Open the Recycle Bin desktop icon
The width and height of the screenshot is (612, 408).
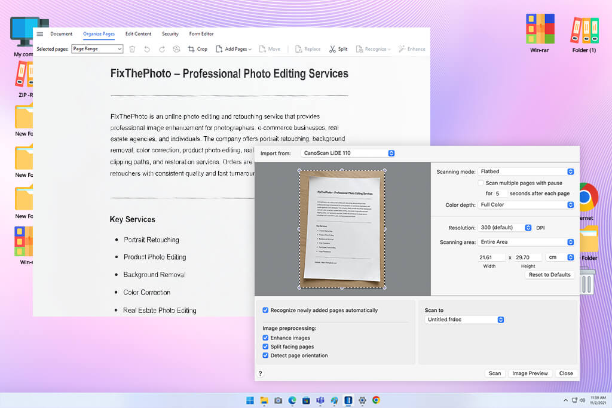[587, 280]
